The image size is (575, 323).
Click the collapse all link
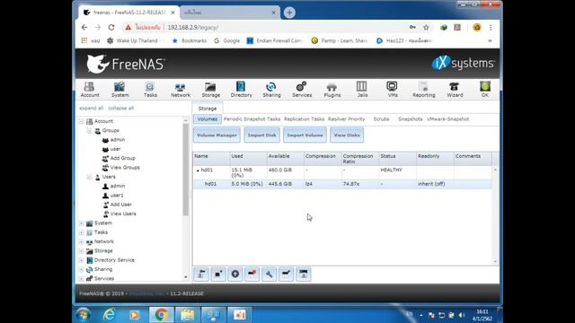tap(121, 108)
